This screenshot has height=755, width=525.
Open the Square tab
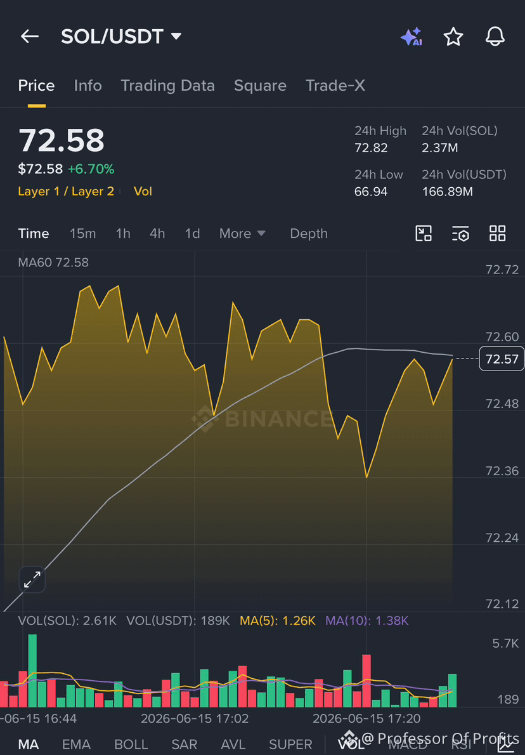[x=260, y=86]
